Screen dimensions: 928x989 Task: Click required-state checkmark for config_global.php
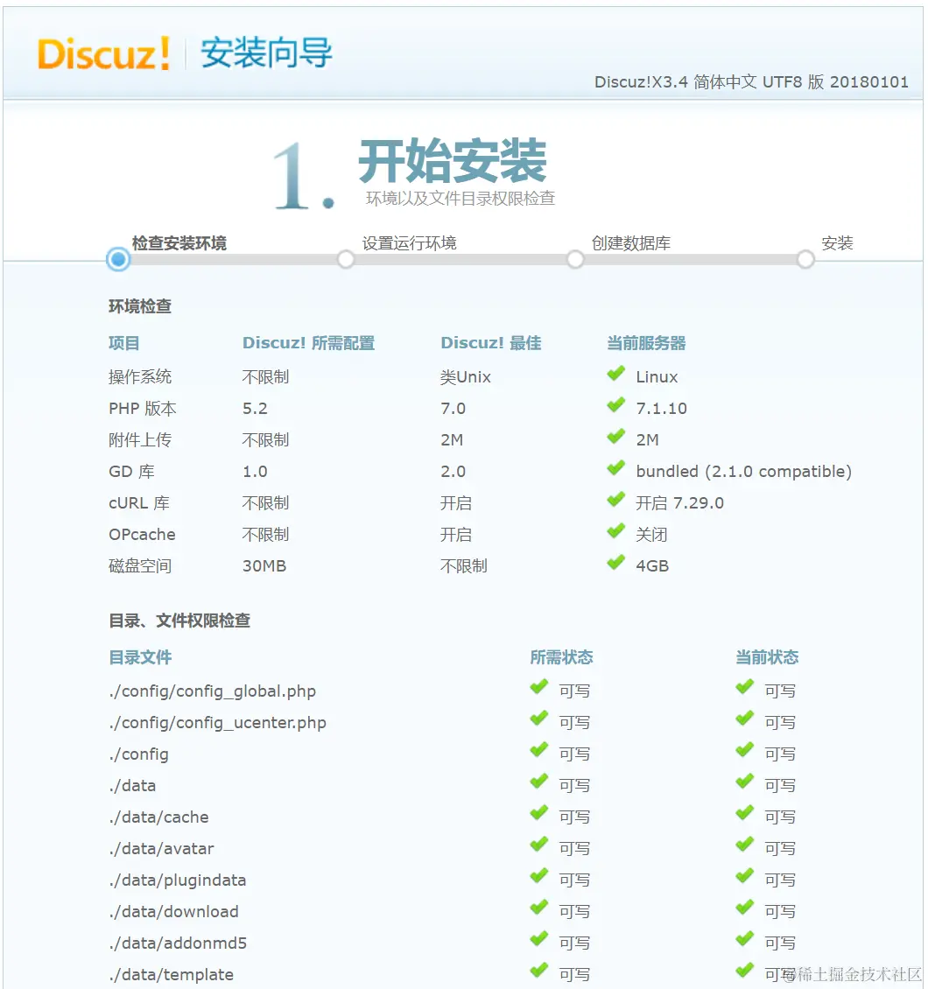[x=538, y=688]
